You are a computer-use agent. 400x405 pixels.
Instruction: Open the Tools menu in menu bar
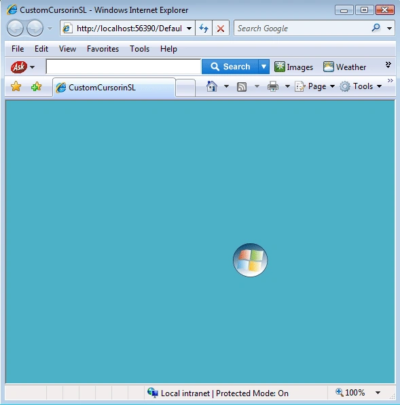pos(139,49)
